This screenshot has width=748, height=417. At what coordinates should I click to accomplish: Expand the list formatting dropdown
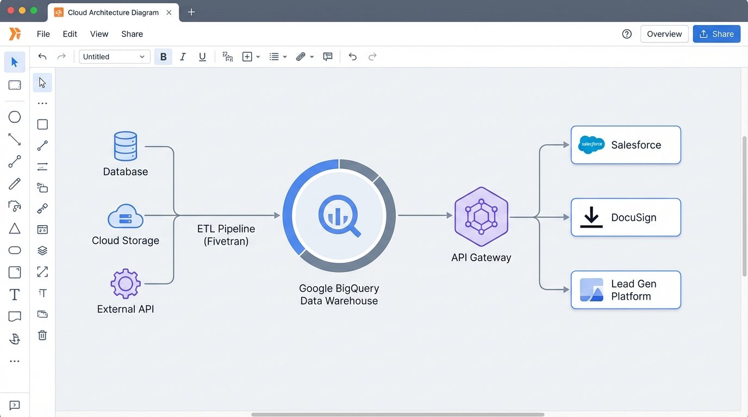285,56
